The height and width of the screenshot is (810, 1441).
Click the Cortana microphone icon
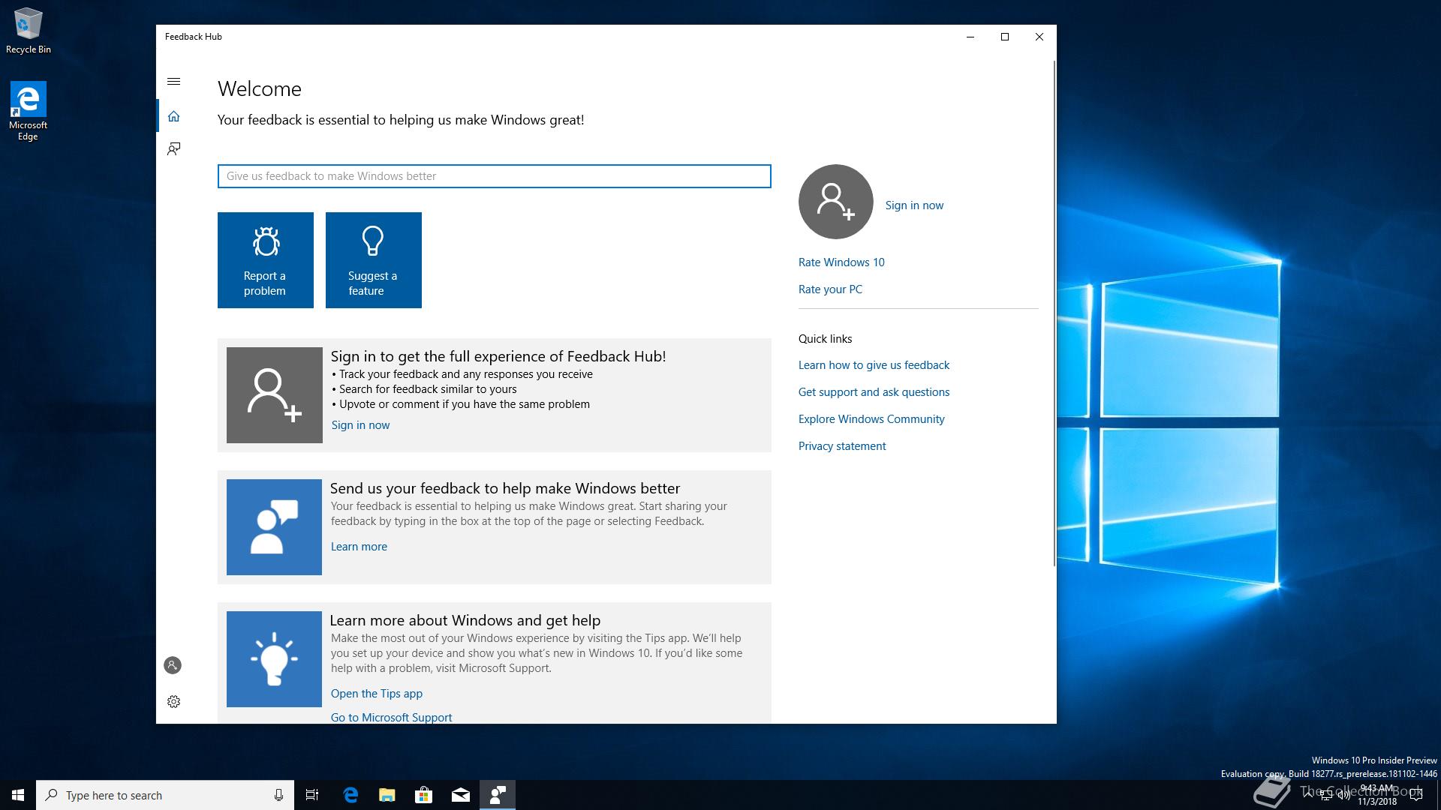pyautogui.click(x=278, y=795)
